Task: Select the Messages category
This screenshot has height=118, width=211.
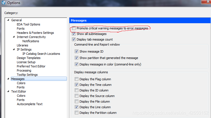Action: coord(39,79)
